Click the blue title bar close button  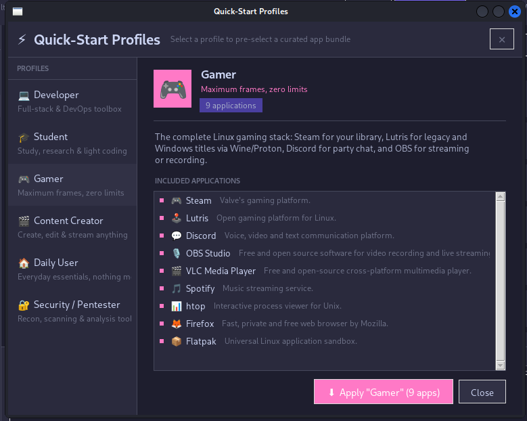[515, 12]
